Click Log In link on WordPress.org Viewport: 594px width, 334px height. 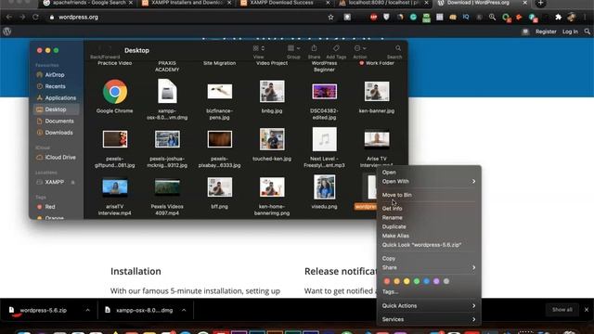[570, 32]
